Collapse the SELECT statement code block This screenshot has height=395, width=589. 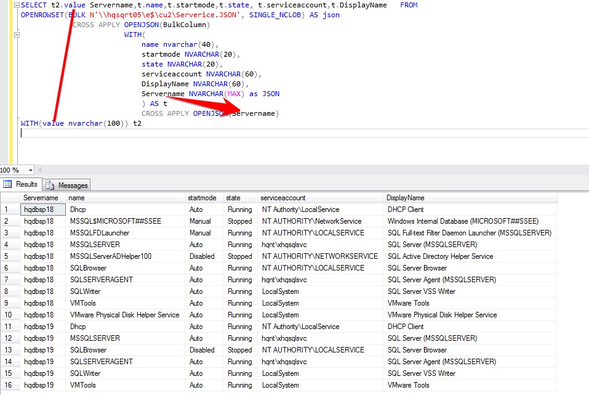point(17,5)
